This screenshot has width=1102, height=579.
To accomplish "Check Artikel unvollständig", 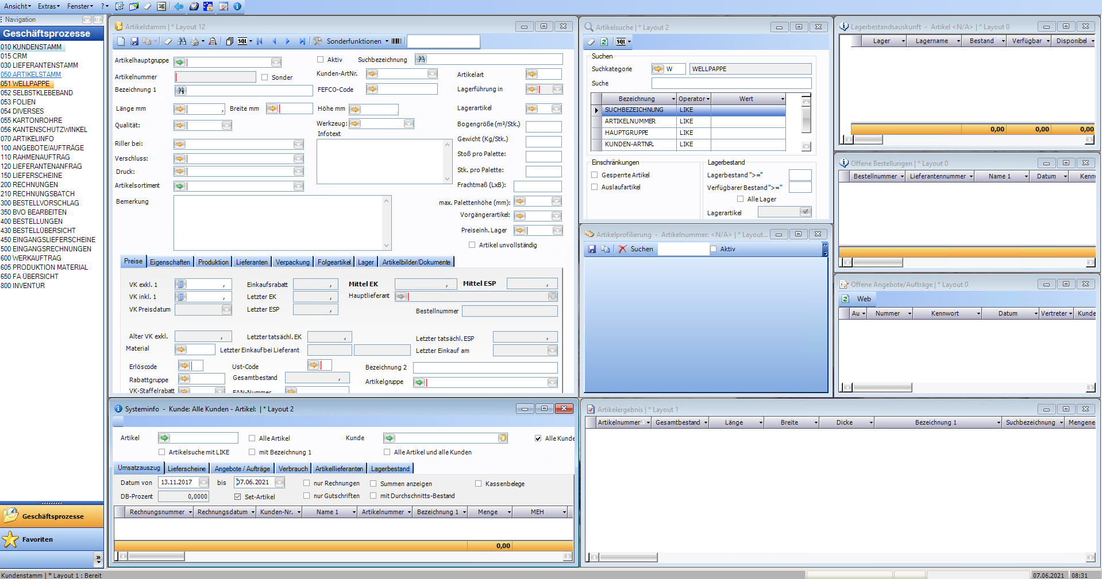I will pyautogui.click(x=472, y=245).
